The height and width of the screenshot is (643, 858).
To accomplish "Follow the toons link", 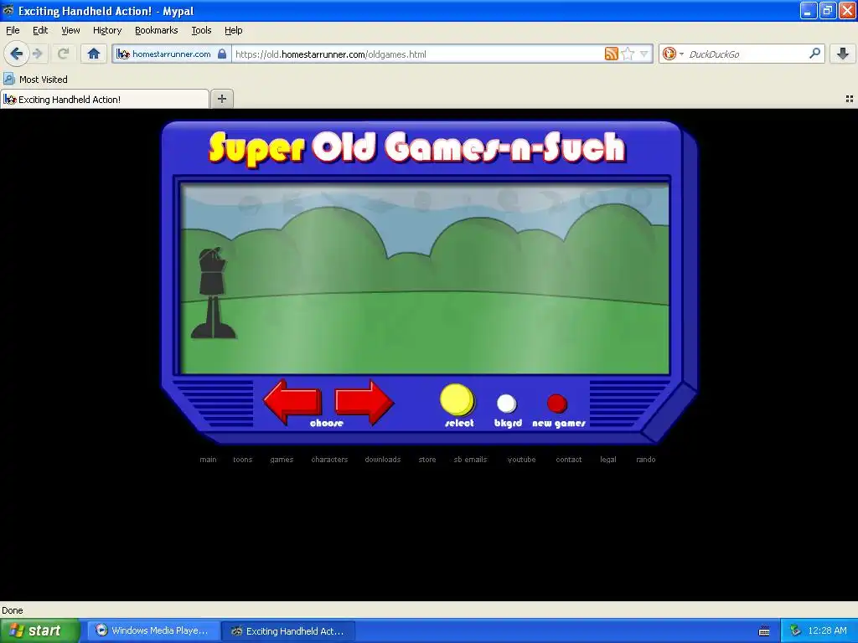I will 242,460.
